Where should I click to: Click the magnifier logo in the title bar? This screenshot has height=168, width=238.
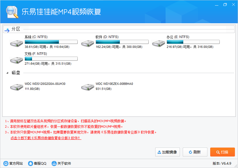click(11, 11)
